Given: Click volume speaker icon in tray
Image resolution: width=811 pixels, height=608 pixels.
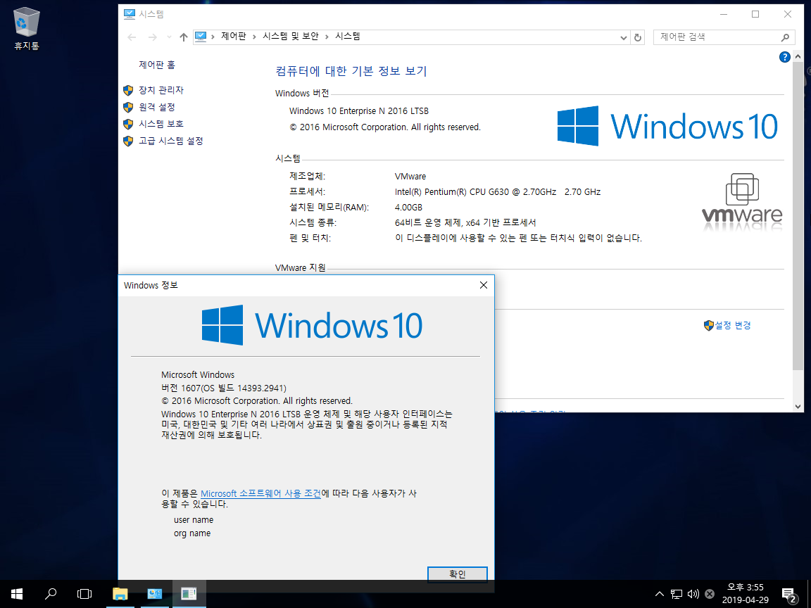Looking at the screenshot, I should 693,594.
